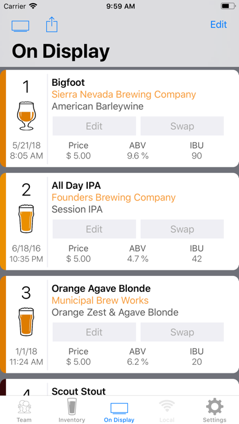The image size is (239, 424).
Task: Click Swap button on Bigfoot card
Action: 182,126
